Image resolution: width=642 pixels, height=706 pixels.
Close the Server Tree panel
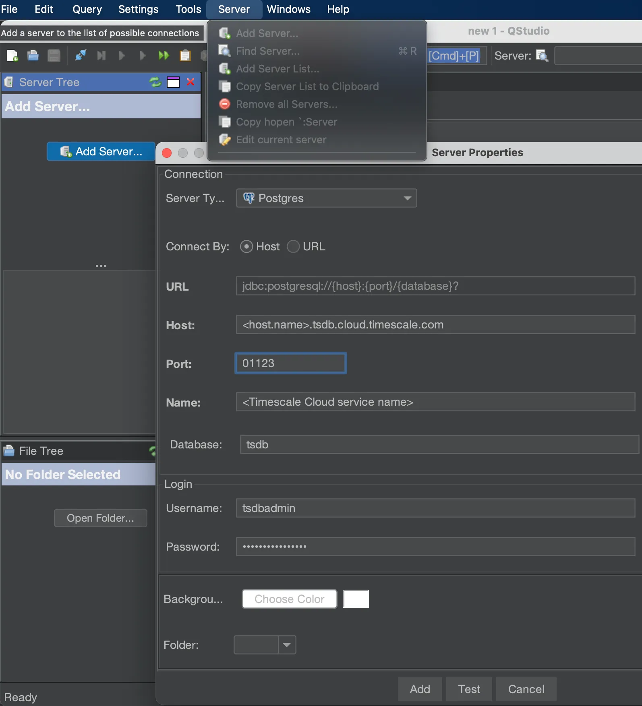191,82
